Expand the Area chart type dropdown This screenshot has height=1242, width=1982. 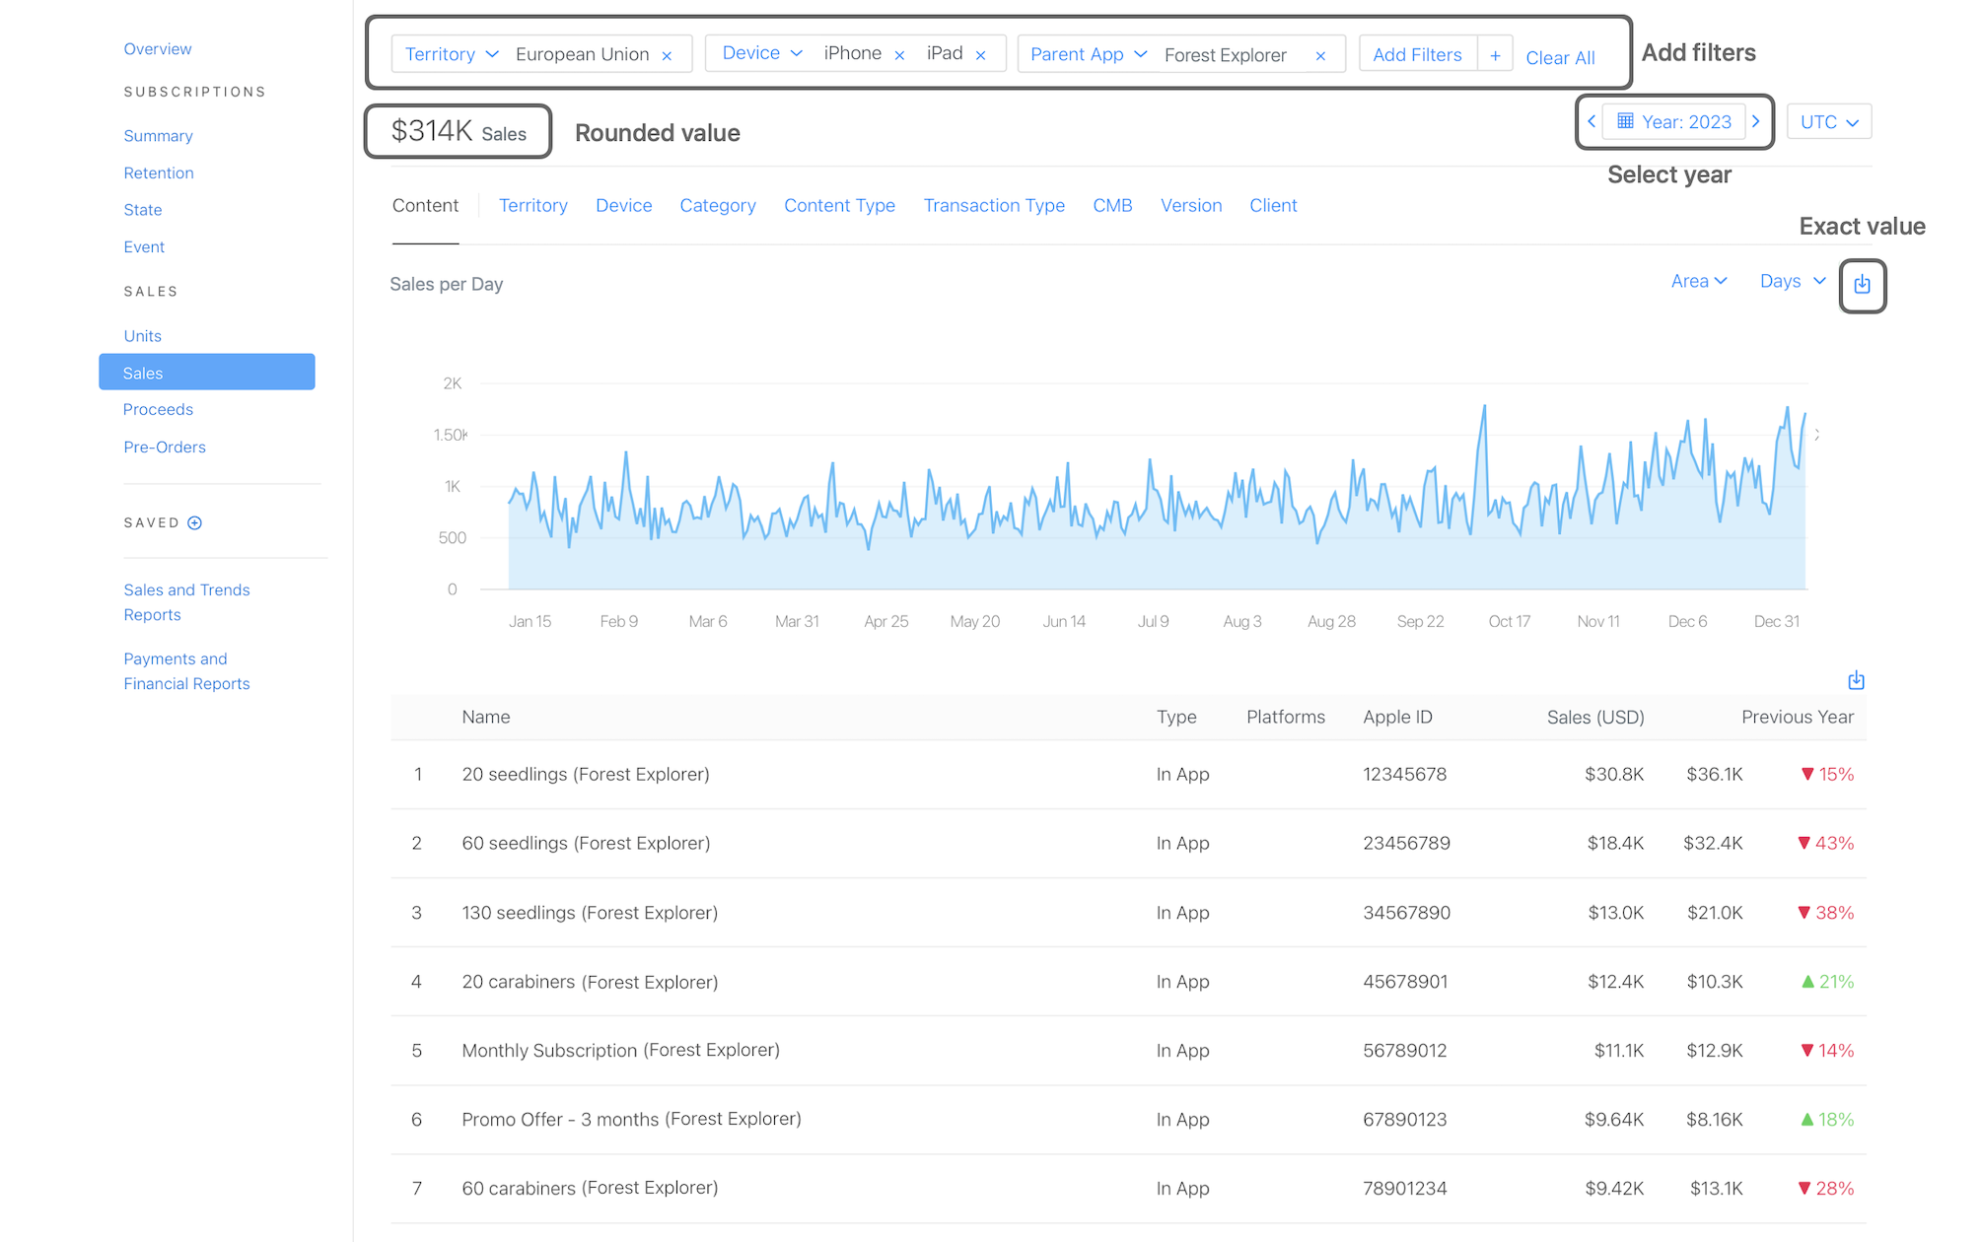click(1698, 281)
